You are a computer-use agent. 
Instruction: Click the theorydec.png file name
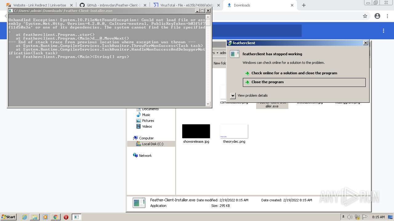[234, 142]
